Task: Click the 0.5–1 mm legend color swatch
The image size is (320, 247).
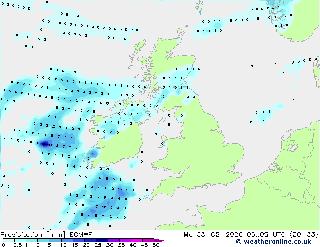Action: (x=20, y=240)
